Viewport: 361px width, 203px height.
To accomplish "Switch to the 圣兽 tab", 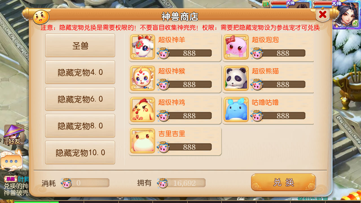I will click(x=80, y=45).
